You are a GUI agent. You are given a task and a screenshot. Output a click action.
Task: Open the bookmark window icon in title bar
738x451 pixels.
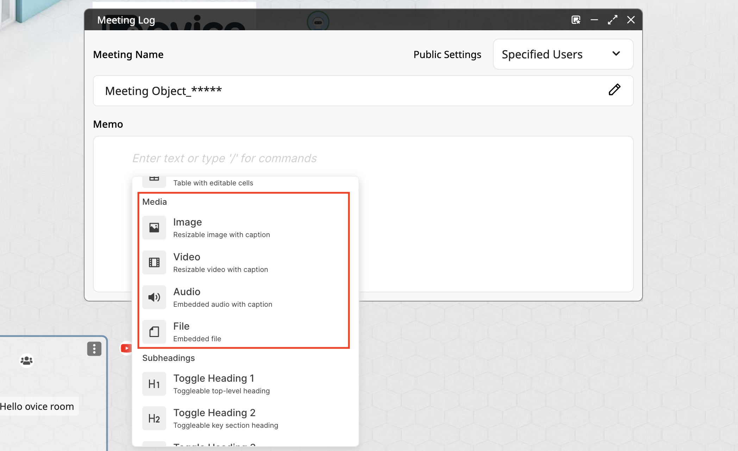(x=576, y=20)
